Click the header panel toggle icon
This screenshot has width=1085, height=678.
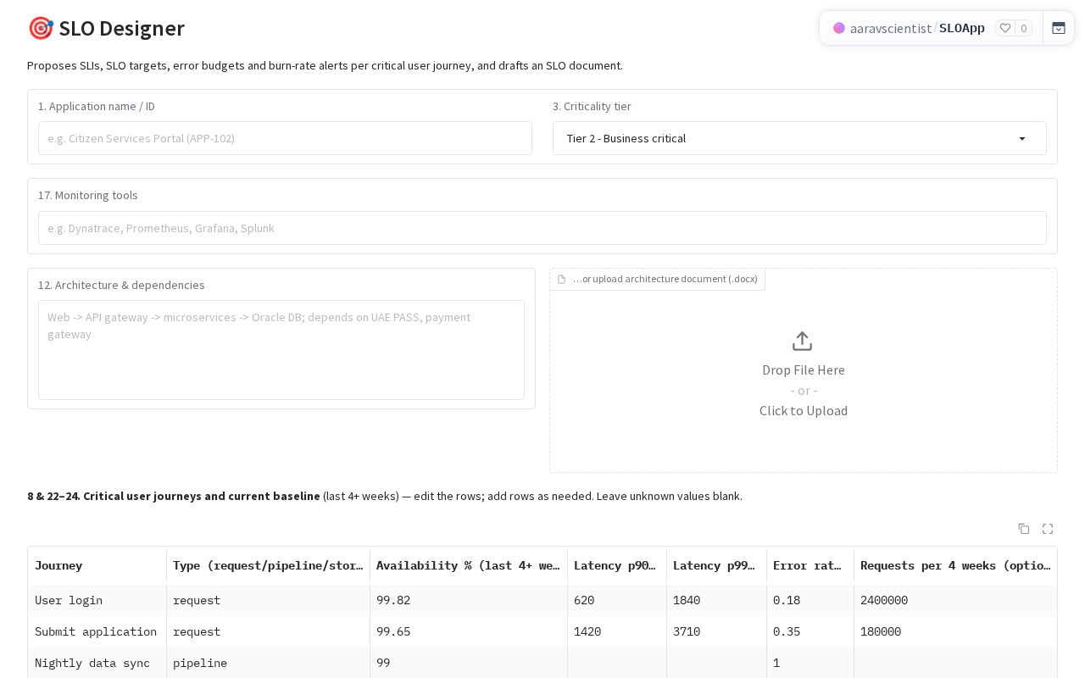coord(1059,28)
